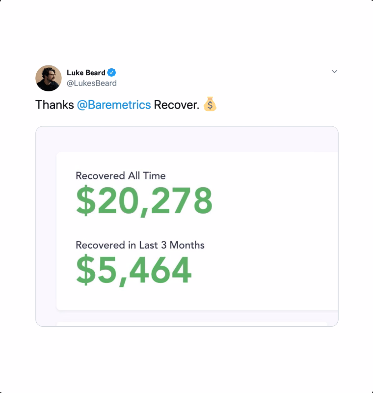This screenshot has height=393, width=373.
Task: Click the word Recover in the tweet
Action: point(176,105)
